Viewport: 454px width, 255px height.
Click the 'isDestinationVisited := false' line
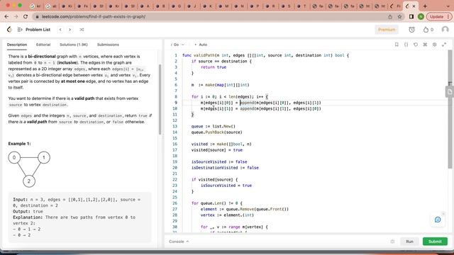[x=225, y=168]
